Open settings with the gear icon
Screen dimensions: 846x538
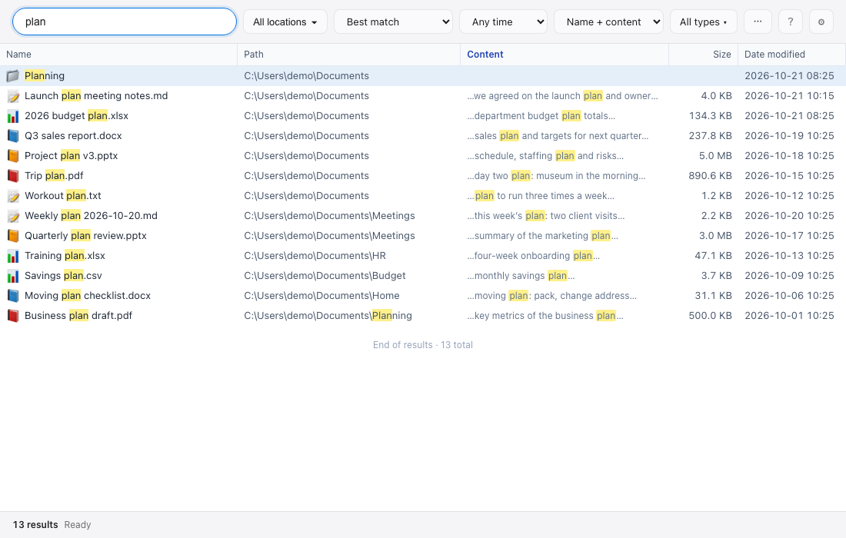coord(821,22)
